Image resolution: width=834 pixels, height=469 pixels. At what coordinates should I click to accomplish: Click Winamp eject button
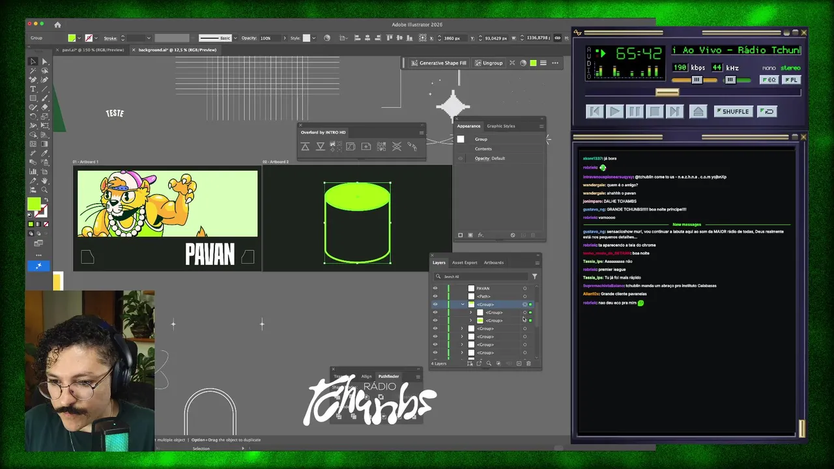click(698, 111)
